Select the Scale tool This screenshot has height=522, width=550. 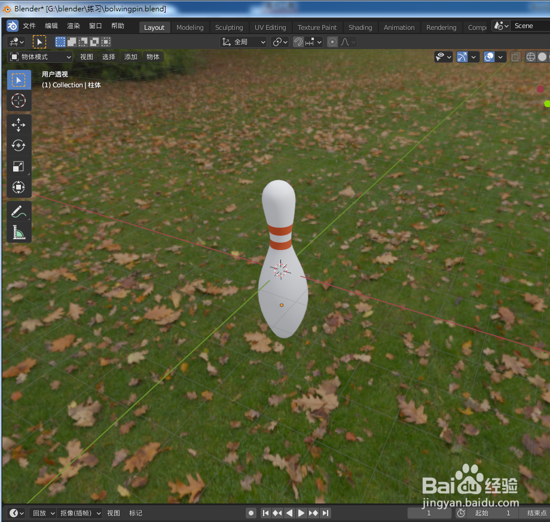(x=19, y=166)
